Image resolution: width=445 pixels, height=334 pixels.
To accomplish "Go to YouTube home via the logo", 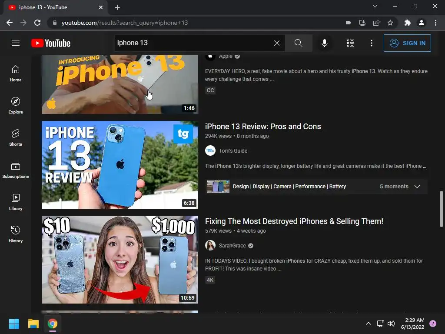I will coord(51,43).
